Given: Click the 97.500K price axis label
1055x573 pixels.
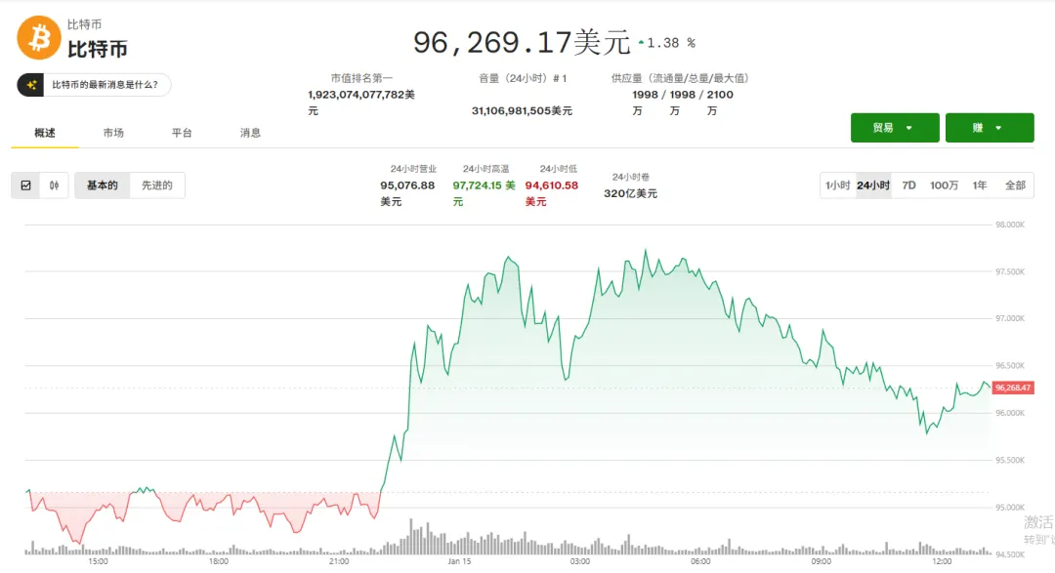Looking at the screenshot, I should coord(1010,271).
